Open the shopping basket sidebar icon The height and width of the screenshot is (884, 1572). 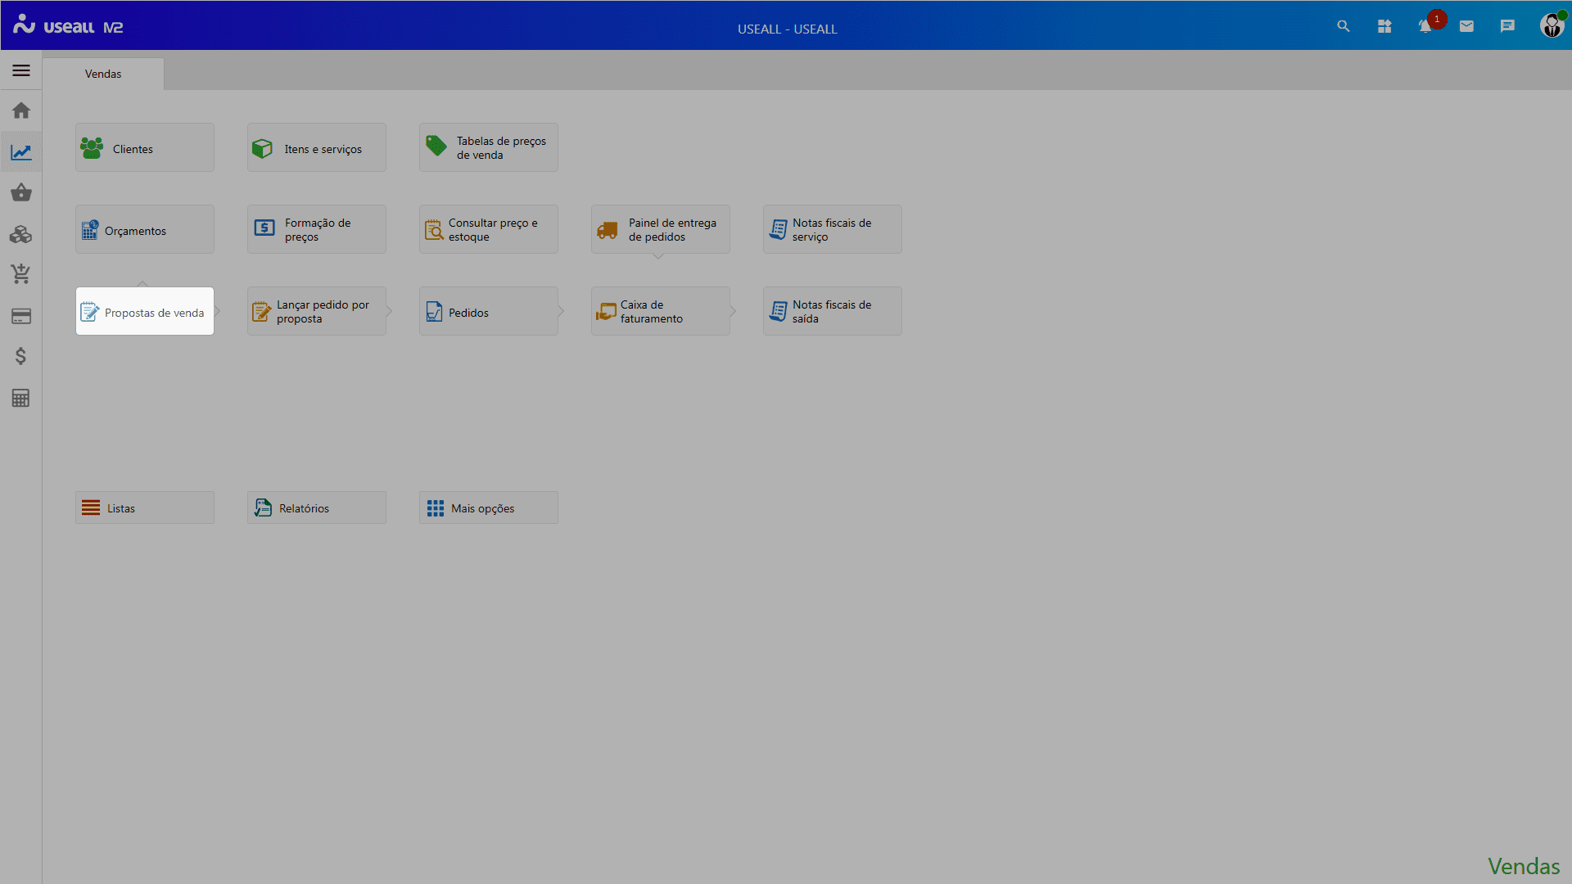coord(21,193)
